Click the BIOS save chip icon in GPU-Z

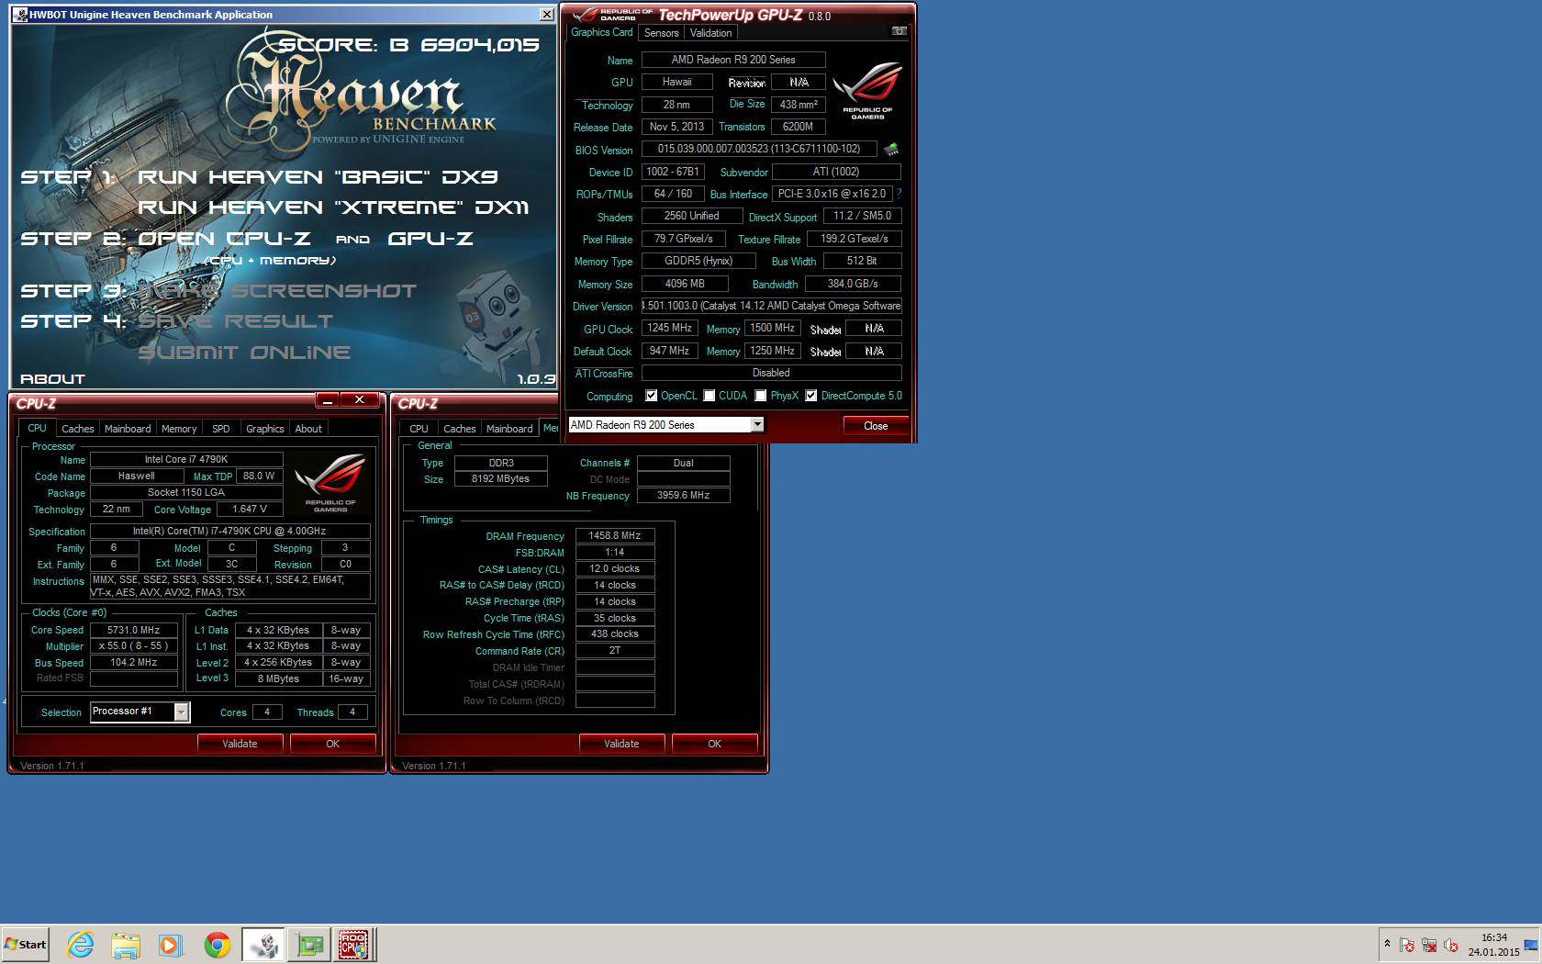[x=890, y=149]
